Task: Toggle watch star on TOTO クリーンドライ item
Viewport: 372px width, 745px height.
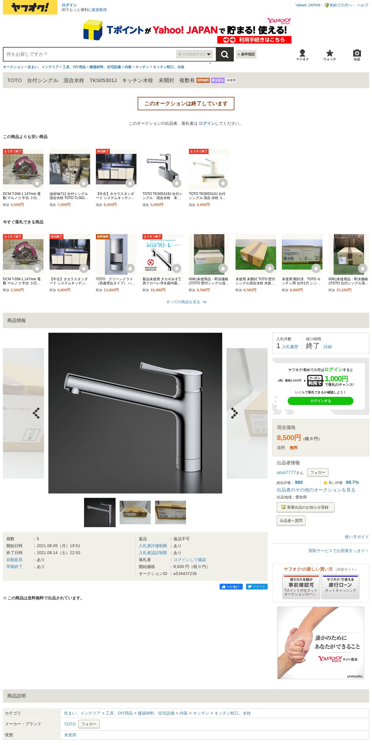Action: click(130, 268)
